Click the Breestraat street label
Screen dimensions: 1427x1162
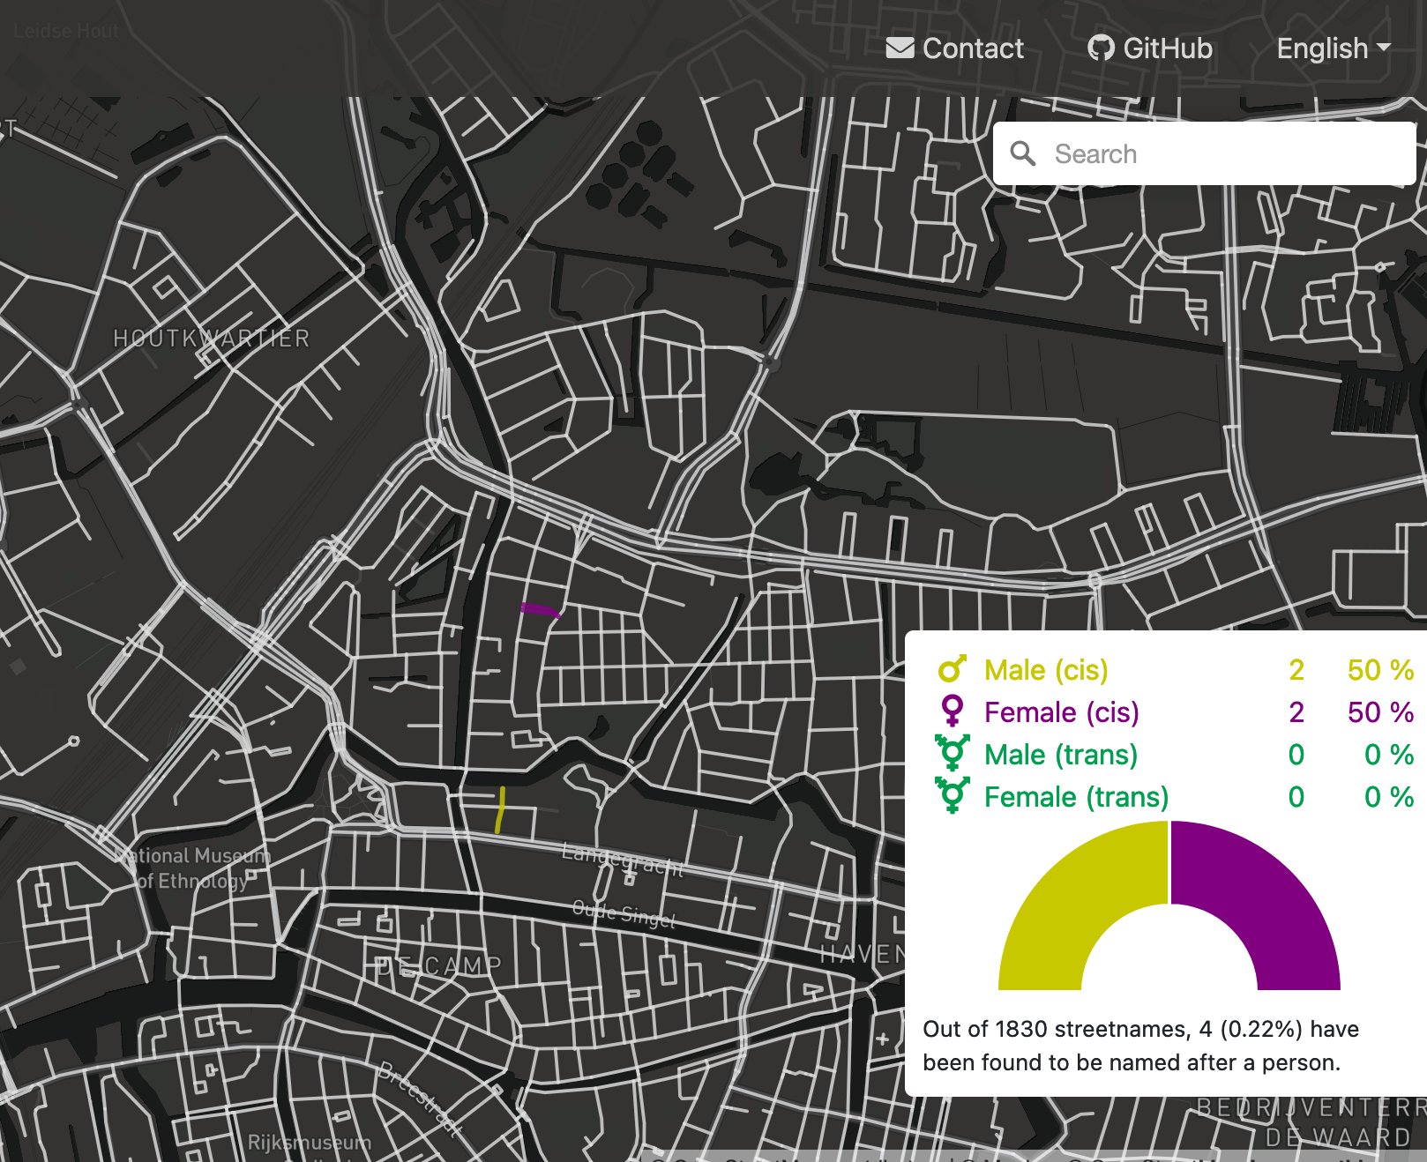point(421,1098)
